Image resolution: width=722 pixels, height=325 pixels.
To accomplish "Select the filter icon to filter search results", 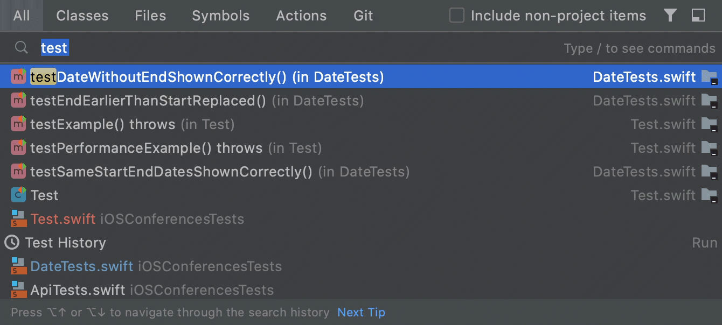I will coord(670,16).
